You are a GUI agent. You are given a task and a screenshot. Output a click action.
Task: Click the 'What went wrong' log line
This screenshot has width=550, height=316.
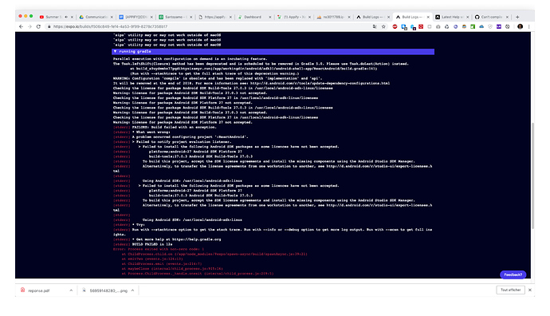pyautogui.click(x=151, y=132)
